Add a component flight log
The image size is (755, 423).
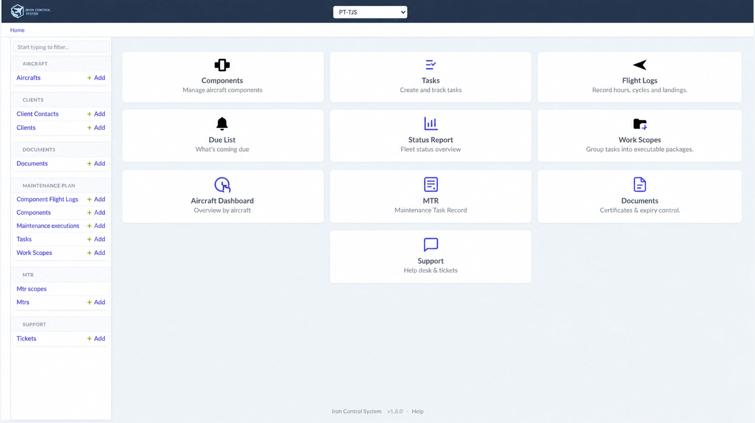[x=96, y=199]
